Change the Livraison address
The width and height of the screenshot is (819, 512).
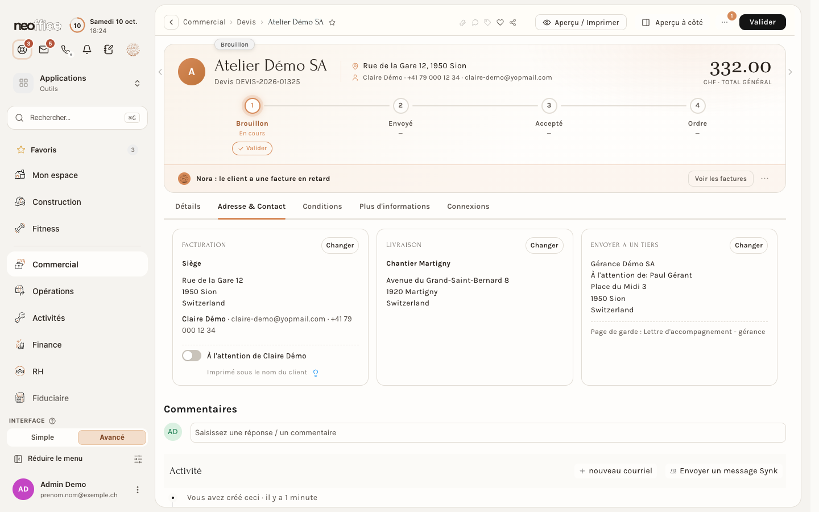point(544,245)
